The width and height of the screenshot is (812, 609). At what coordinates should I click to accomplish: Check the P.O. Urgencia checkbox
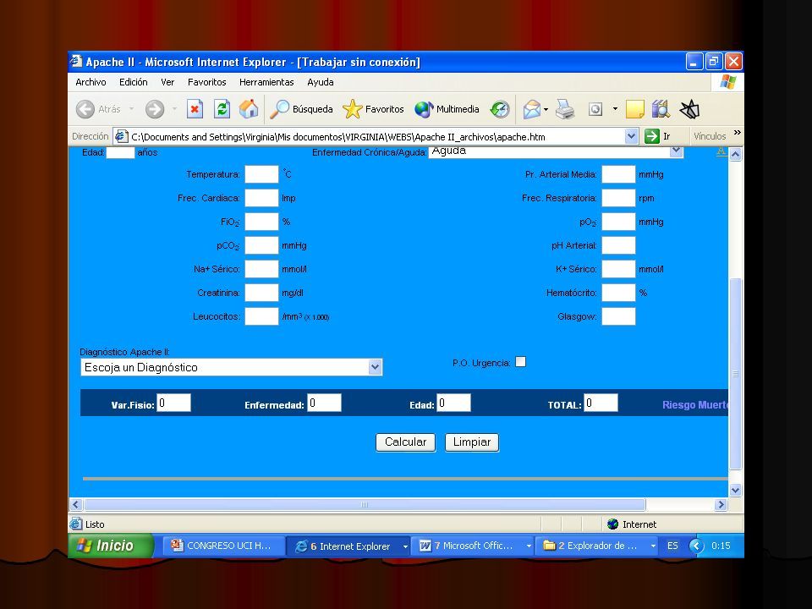520,362
